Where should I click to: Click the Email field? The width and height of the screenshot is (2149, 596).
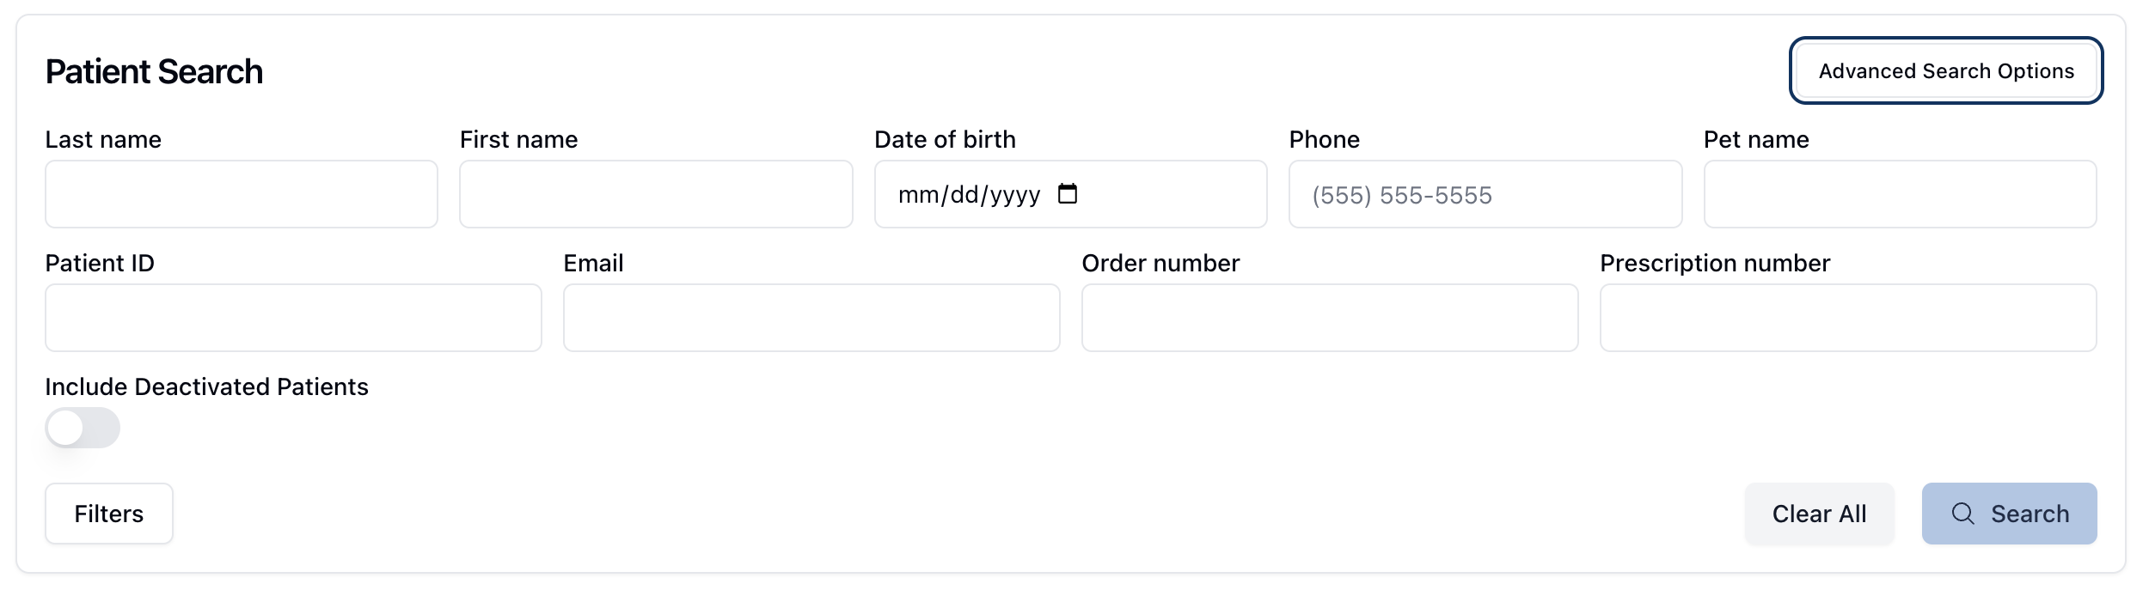811,318
